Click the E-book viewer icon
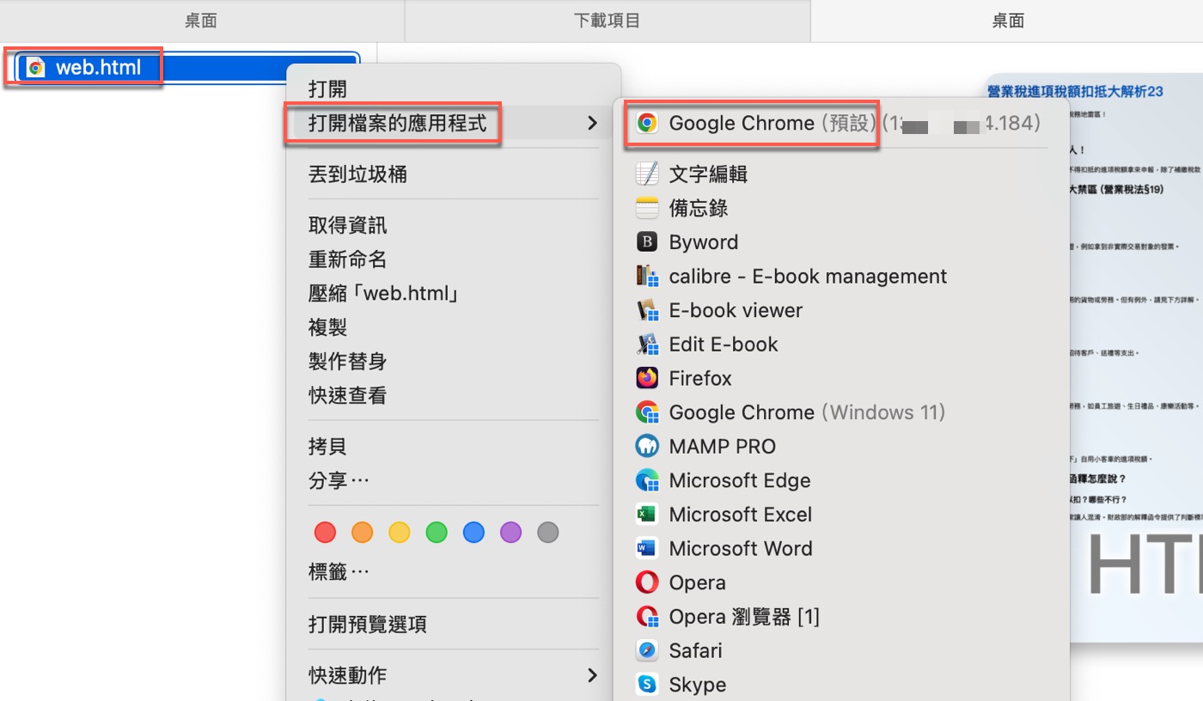Screen dimensions: 1203x701 pyautogui.click(x=647, y=310)
